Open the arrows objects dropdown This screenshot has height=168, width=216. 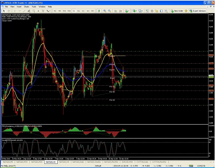[x=48, y=11]
